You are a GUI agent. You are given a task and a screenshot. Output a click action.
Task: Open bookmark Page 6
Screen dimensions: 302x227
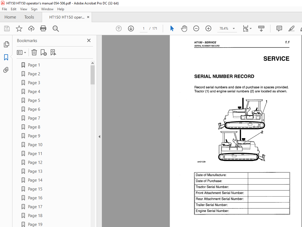click(34, 109)
